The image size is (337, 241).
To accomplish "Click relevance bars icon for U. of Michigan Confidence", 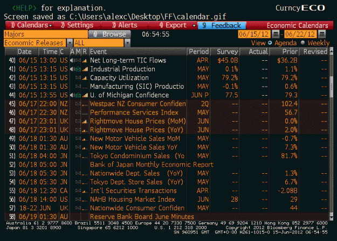I will click(85, 95).
